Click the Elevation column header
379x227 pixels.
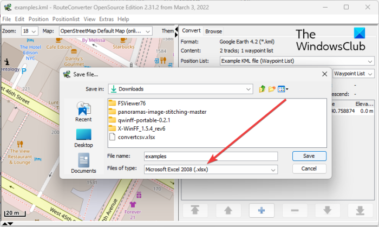[x=364, y=104]
